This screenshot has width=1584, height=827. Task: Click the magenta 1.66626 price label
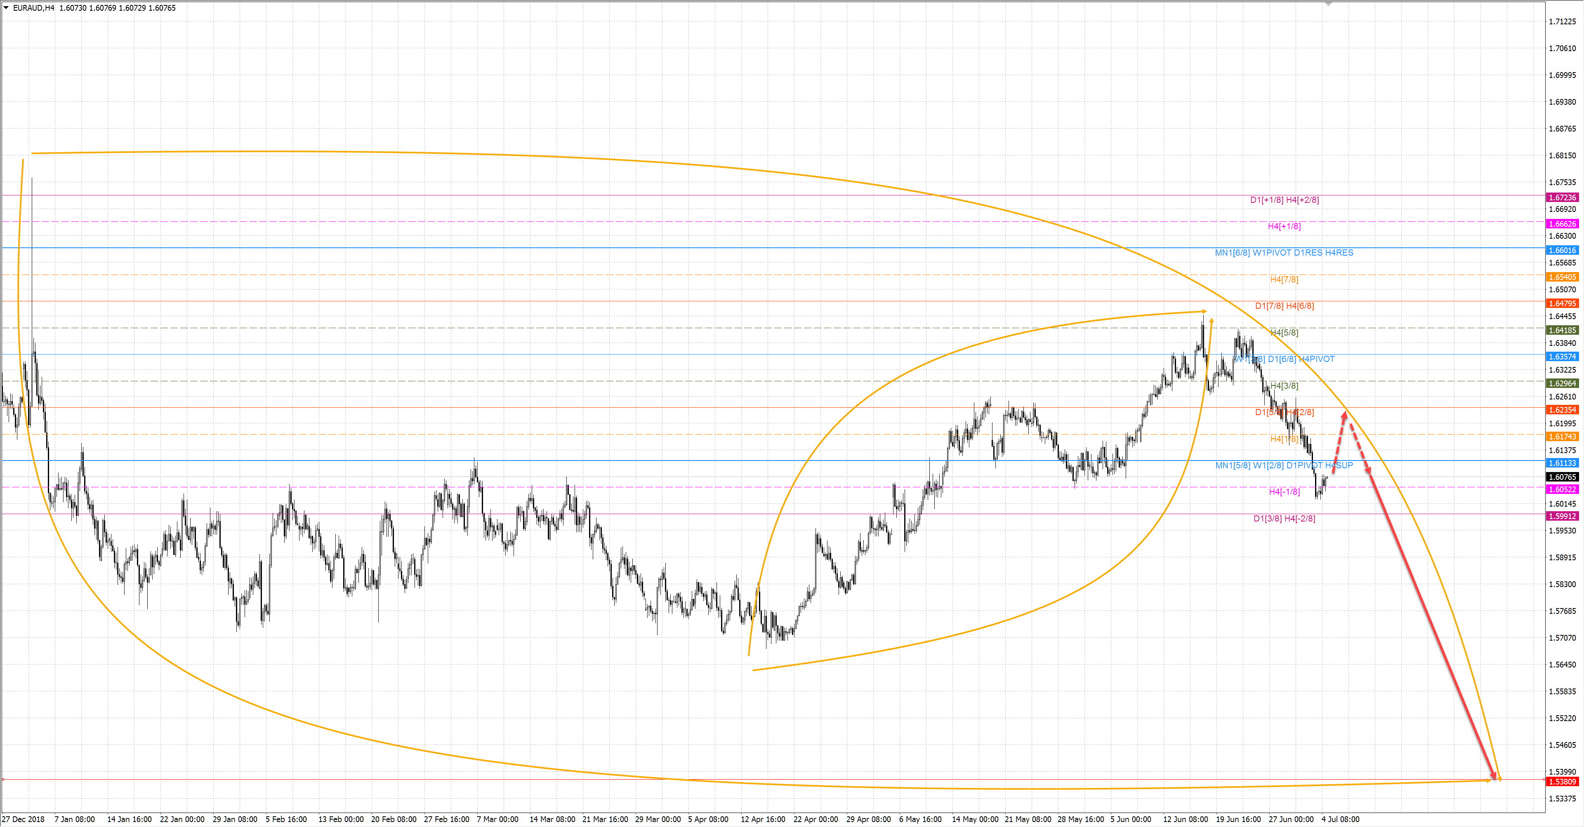pos(1562,223)
